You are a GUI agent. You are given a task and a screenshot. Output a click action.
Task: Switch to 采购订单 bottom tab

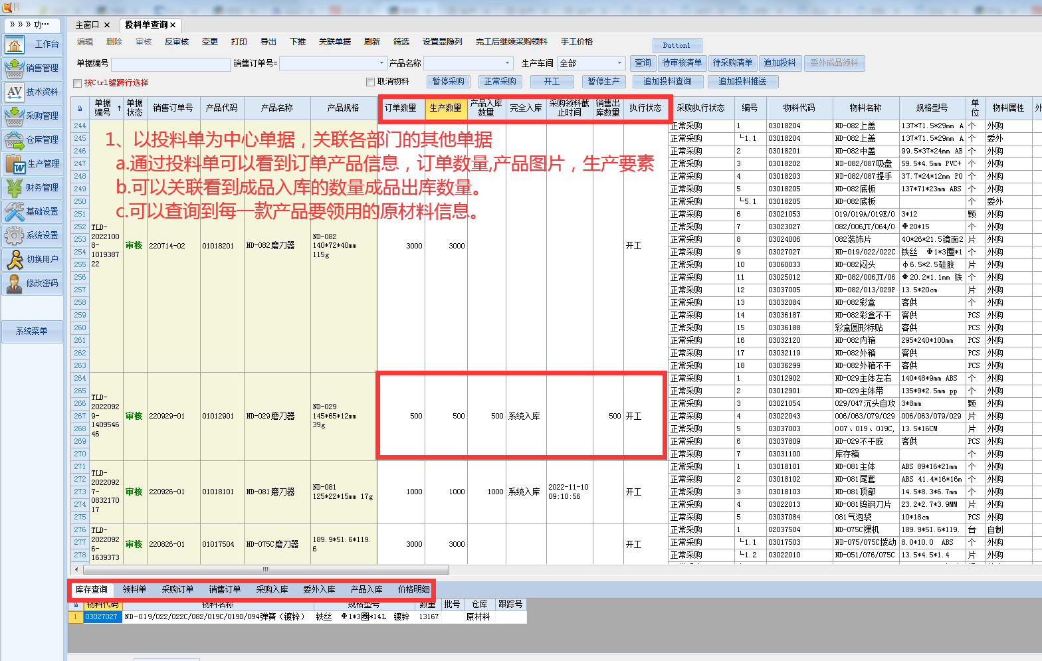[177, 590]
